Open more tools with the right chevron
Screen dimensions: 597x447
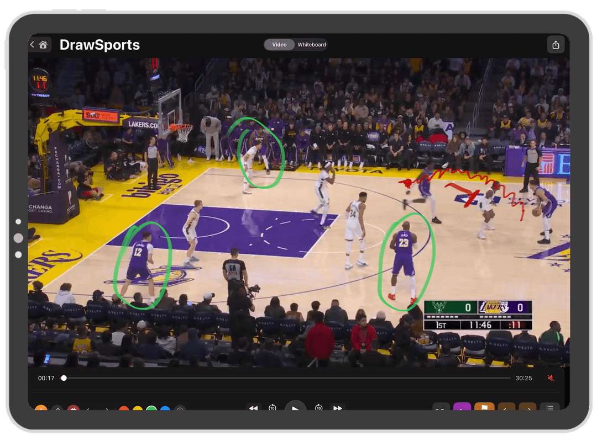106,409
